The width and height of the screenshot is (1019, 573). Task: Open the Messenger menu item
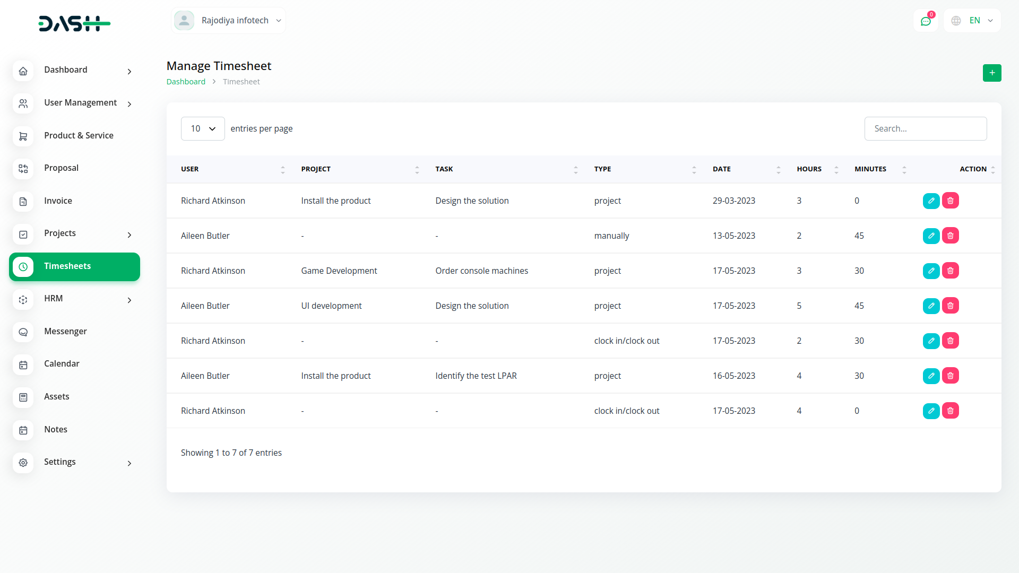(65, 332)
